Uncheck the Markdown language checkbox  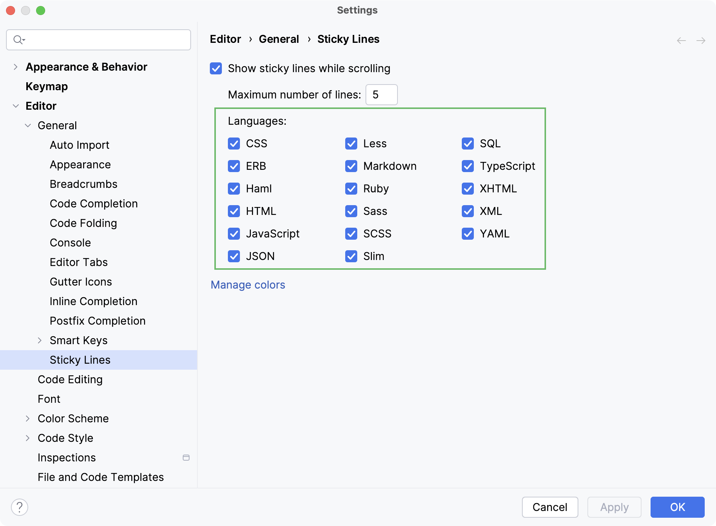coord(351,166)
